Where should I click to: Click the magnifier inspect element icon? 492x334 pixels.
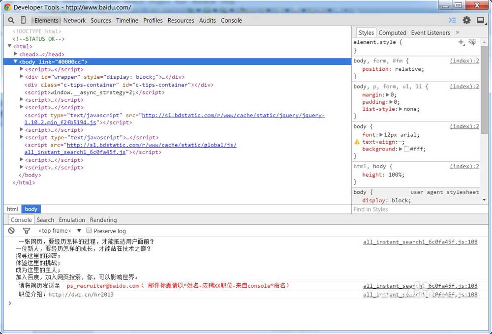(x=11, y=20)
